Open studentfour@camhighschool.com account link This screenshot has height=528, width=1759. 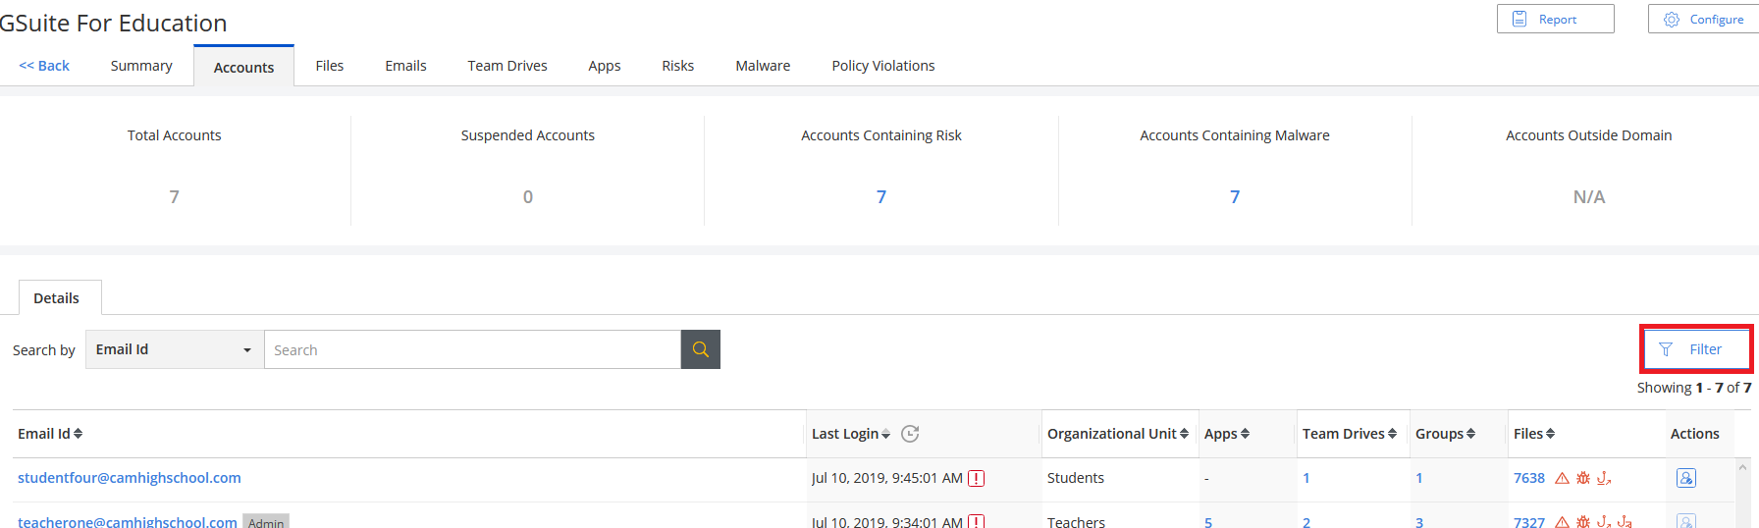pyautogui.click(x=130, y=478)
